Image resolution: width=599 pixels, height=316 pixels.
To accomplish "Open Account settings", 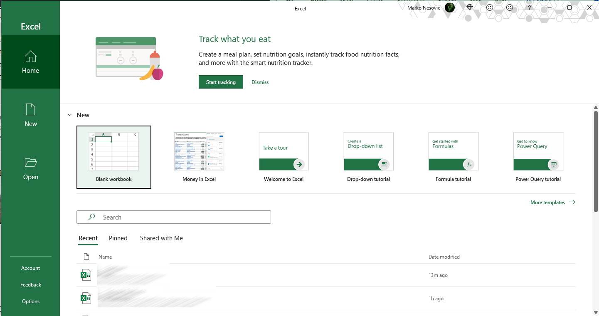I will click(30, 268).
